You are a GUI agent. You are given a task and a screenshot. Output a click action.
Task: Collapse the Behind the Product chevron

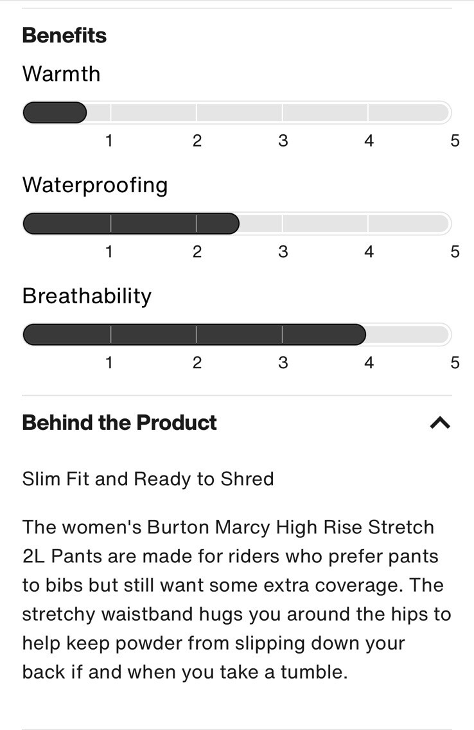tap(440, 422)
